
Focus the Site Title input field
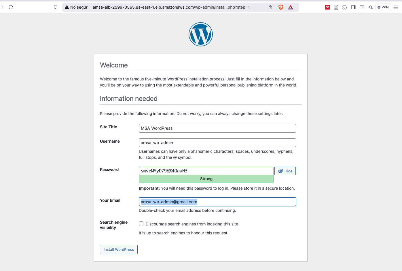tap(217, 128)
